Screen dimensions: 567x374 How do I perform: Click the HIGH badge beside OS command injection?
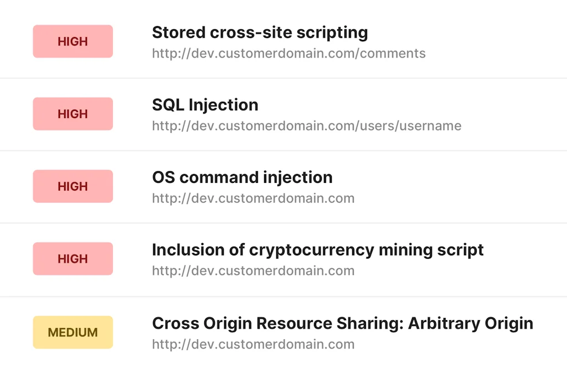pos(73,186)
